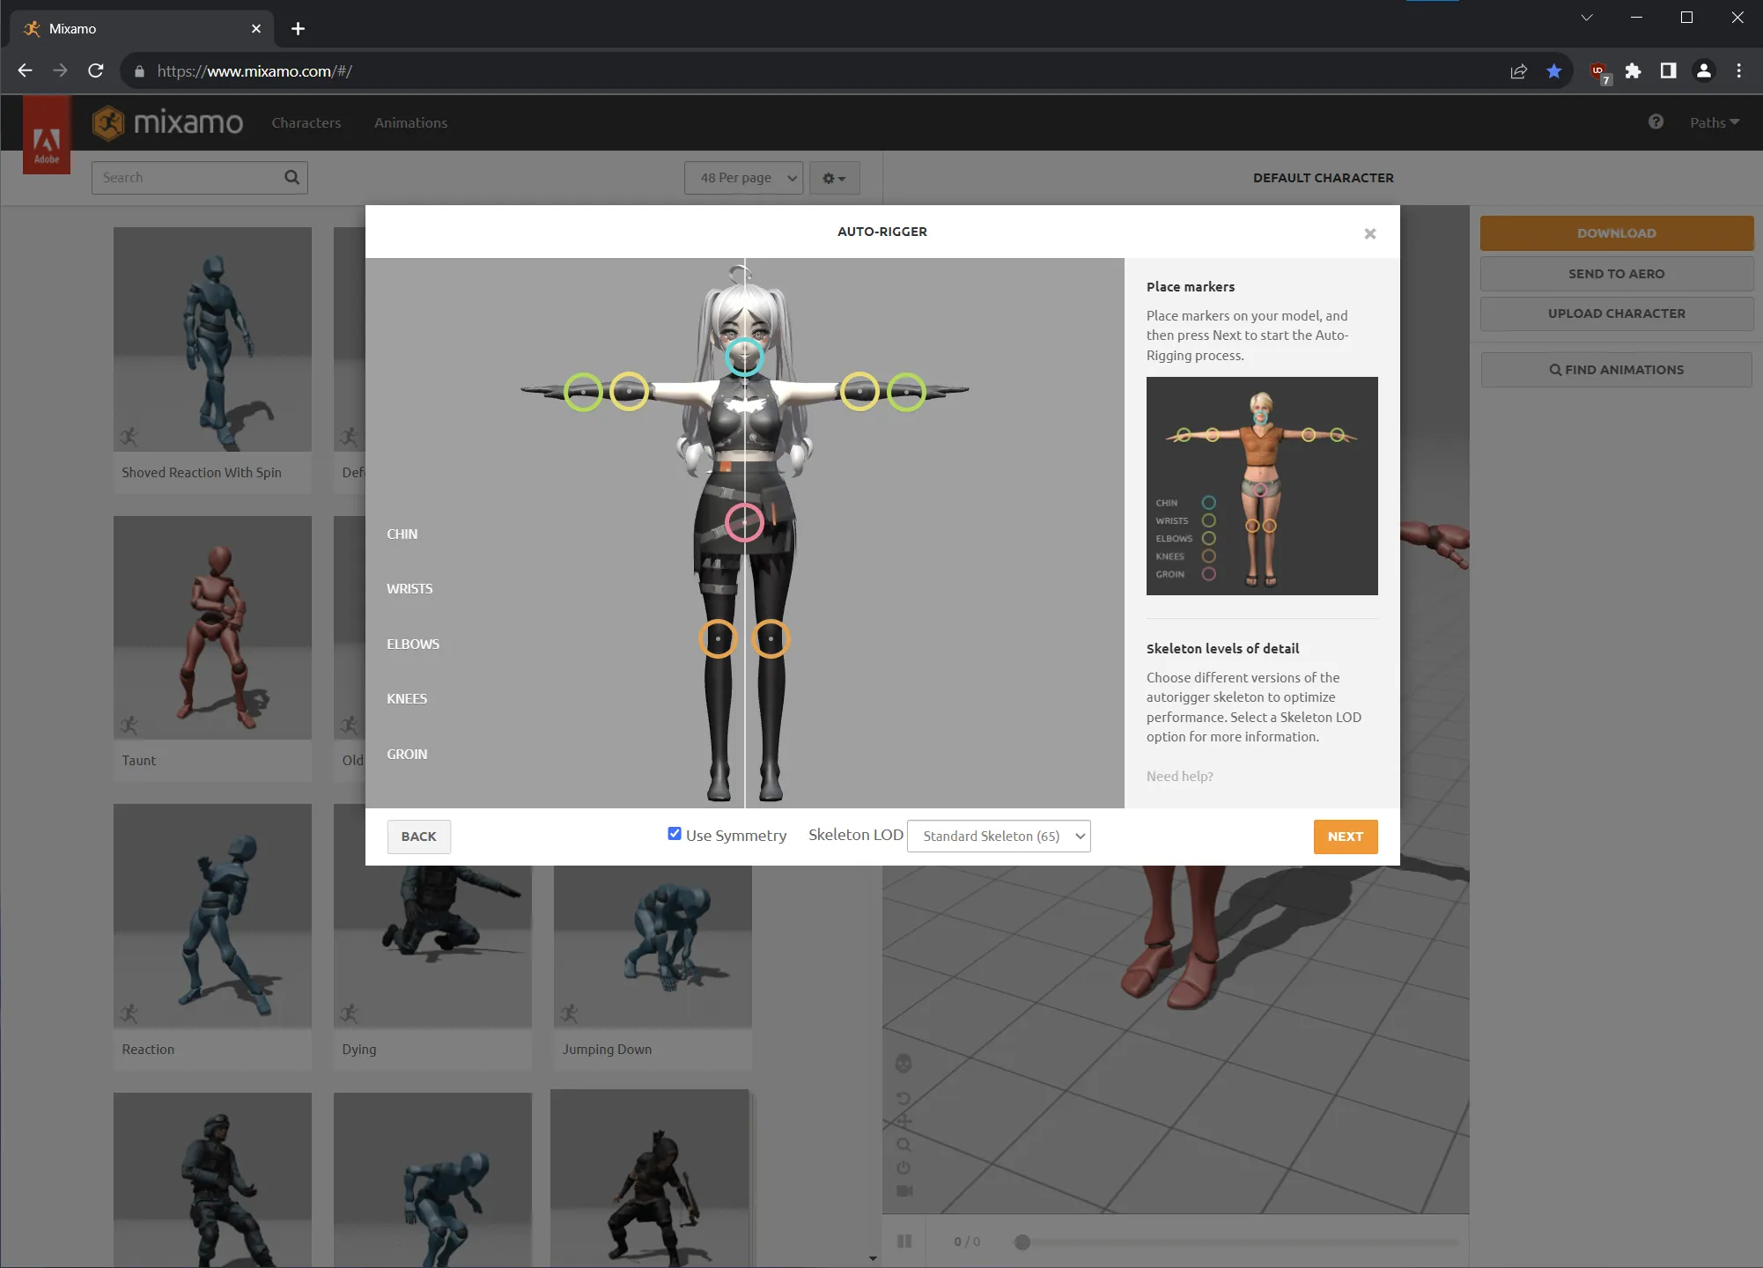Open the gear settings dropdown
Screen dimensions: 1763x1268
[834, 178]
